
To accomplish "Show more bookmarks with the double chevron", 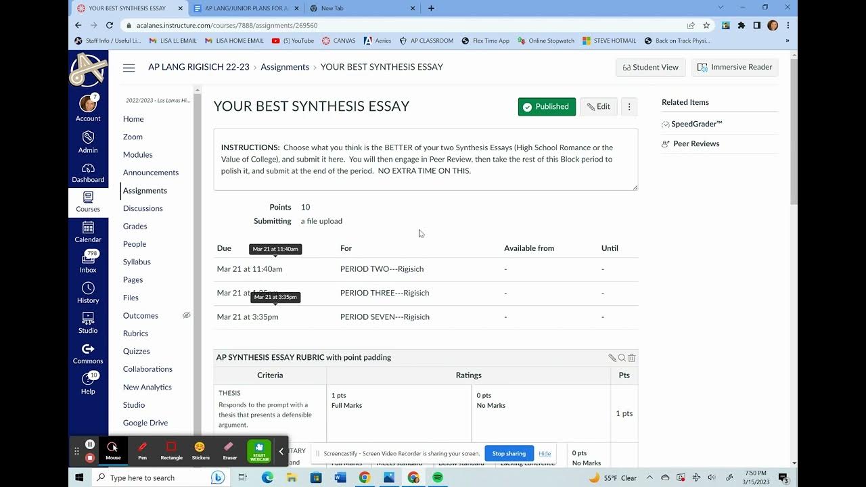I will point(788,41).
